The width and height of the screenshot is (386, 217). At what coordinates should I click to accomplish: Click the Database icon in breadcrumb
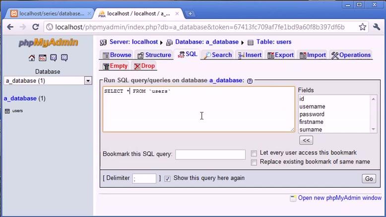[169, 42]
